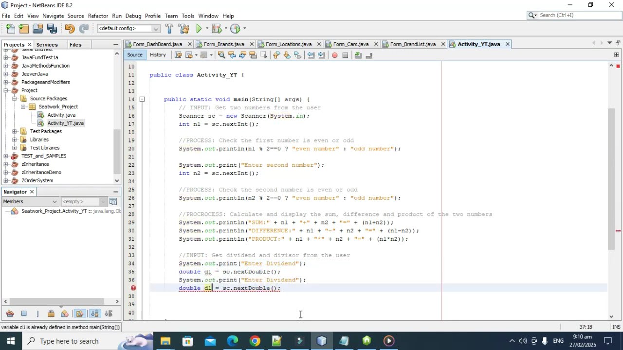This screenshot has width=623, height=350.
Task: Toggle Rectangular Selection mode
Action: coord(263,55)
